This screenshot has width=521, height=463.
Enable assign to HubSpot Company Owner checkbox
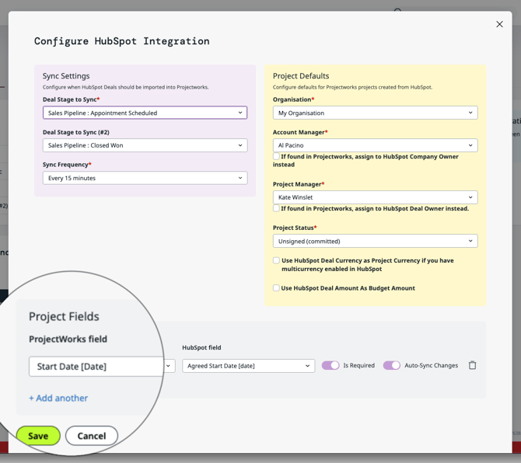pos(276,157)
